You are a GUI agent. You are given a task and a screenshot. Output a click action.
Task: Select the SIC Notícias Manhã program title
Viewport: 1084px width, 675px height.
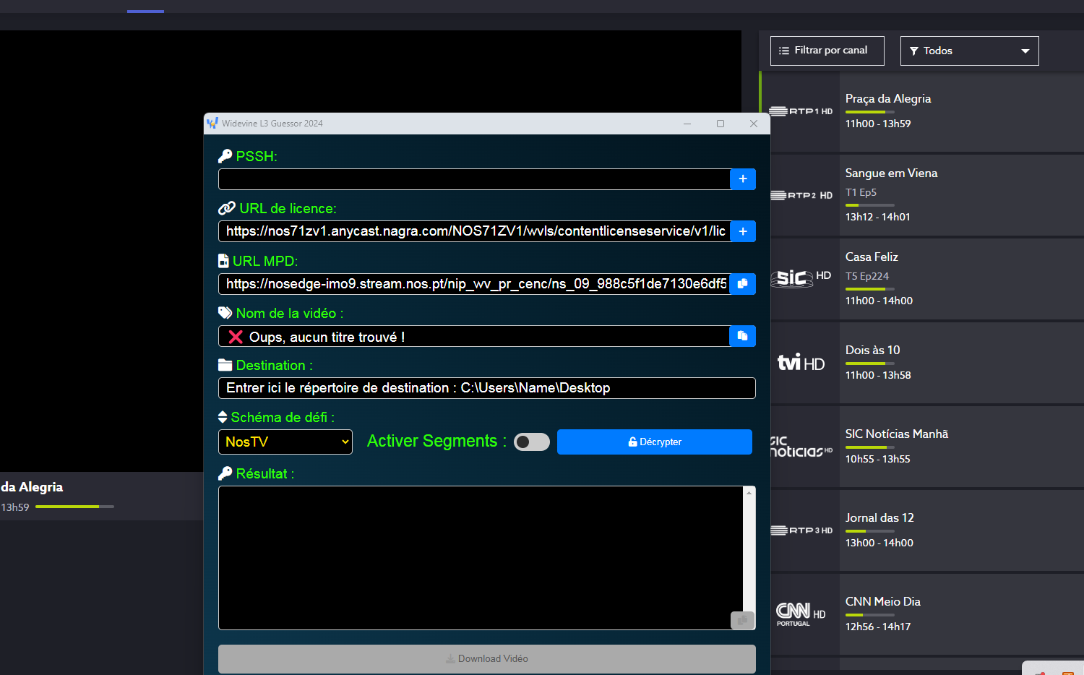(897, 434)
